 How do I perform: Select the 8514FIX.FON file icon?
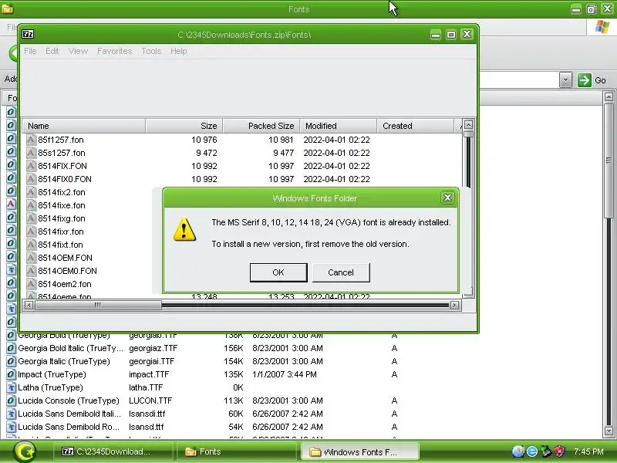pyautogui.click(x=31, y=166)
